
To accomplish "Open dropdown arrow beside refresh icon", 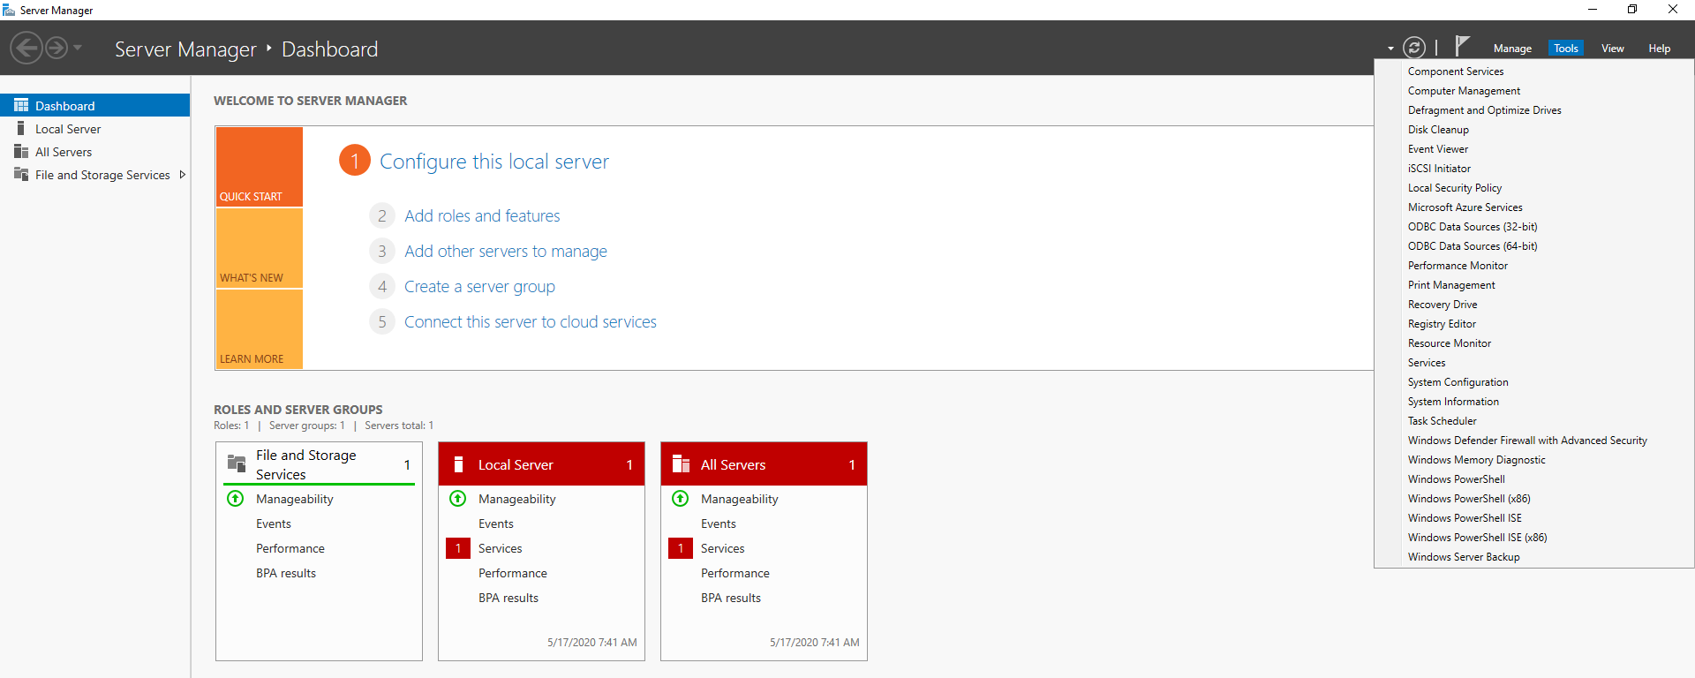I will click(x=1390, y=49).
